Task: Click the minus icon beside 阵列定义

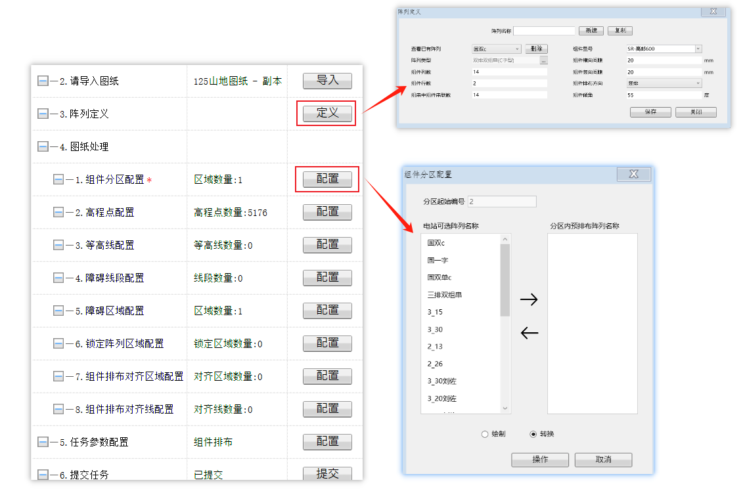Action: click(43, 114)
